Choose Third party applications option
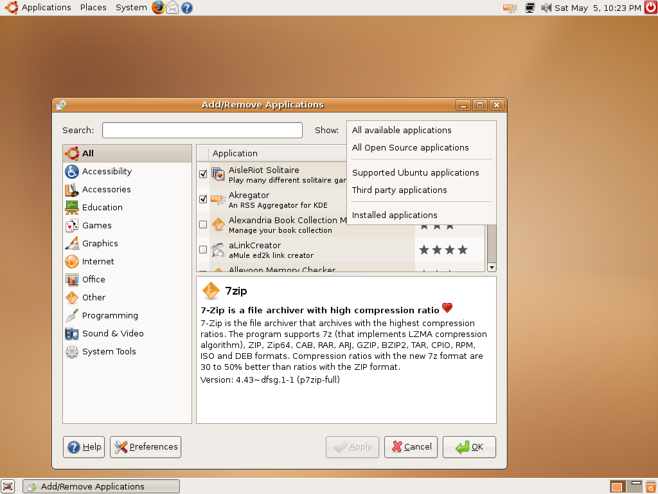The image size is (658, 494). 422,190
